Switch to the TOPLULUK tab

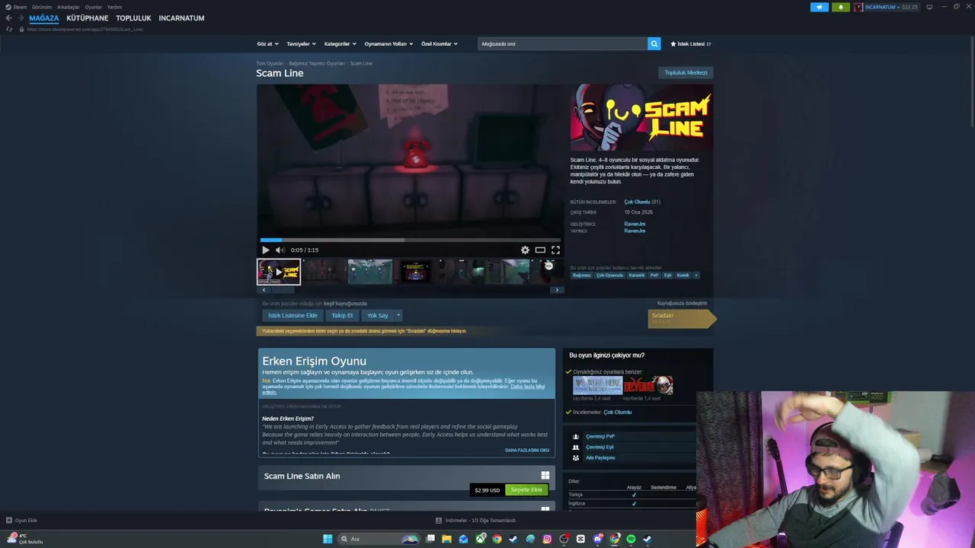(x=133, y=18)
